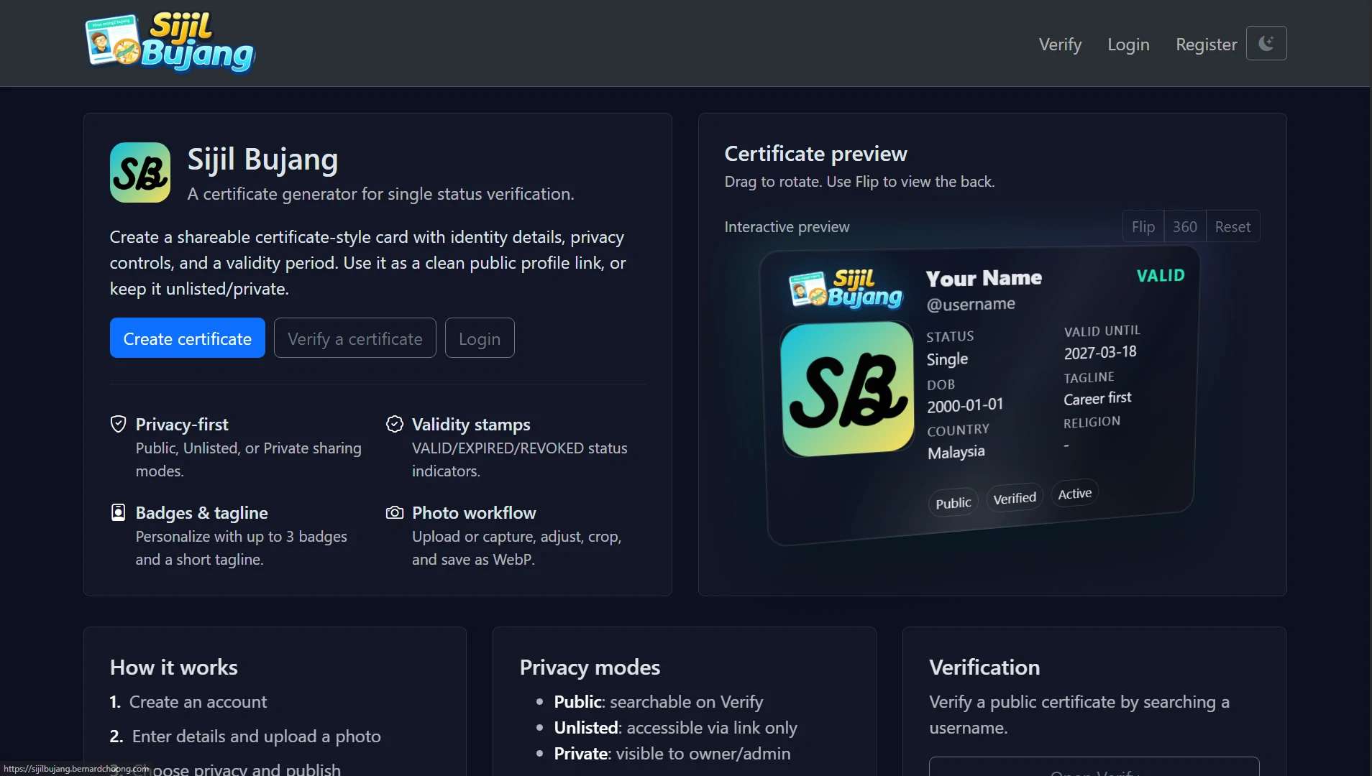
Task: Click the 'How it works' heading
Action: [x=173, y=667]
